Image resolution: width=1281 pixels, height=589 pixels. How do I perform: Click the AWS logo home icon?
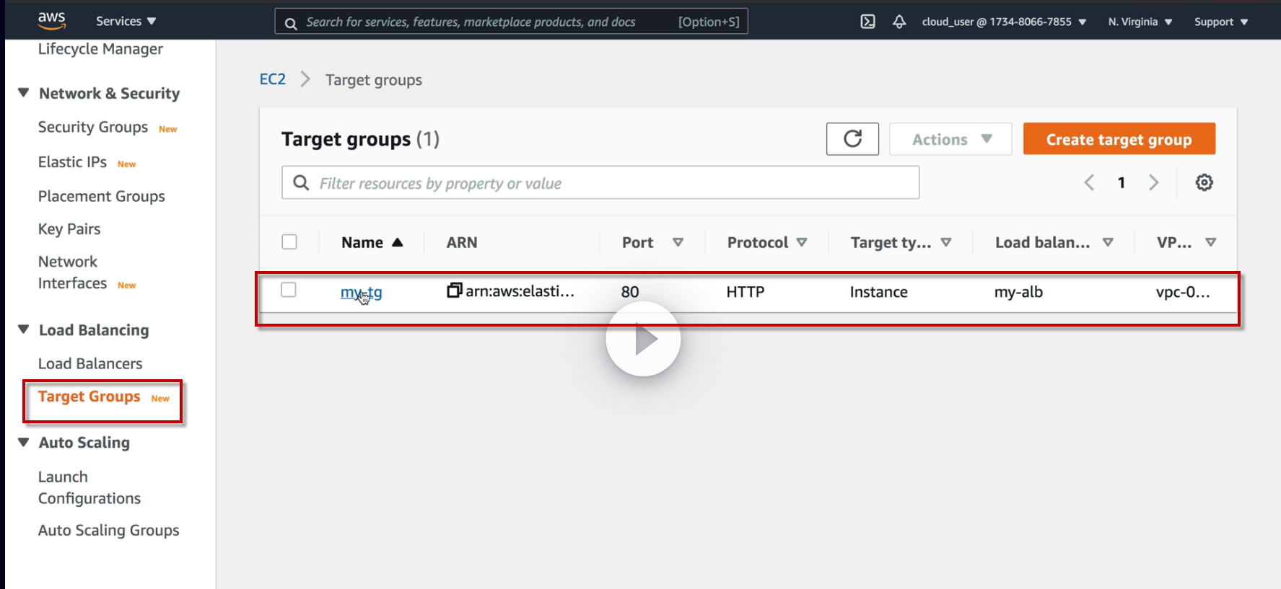[x=51, y=20]
